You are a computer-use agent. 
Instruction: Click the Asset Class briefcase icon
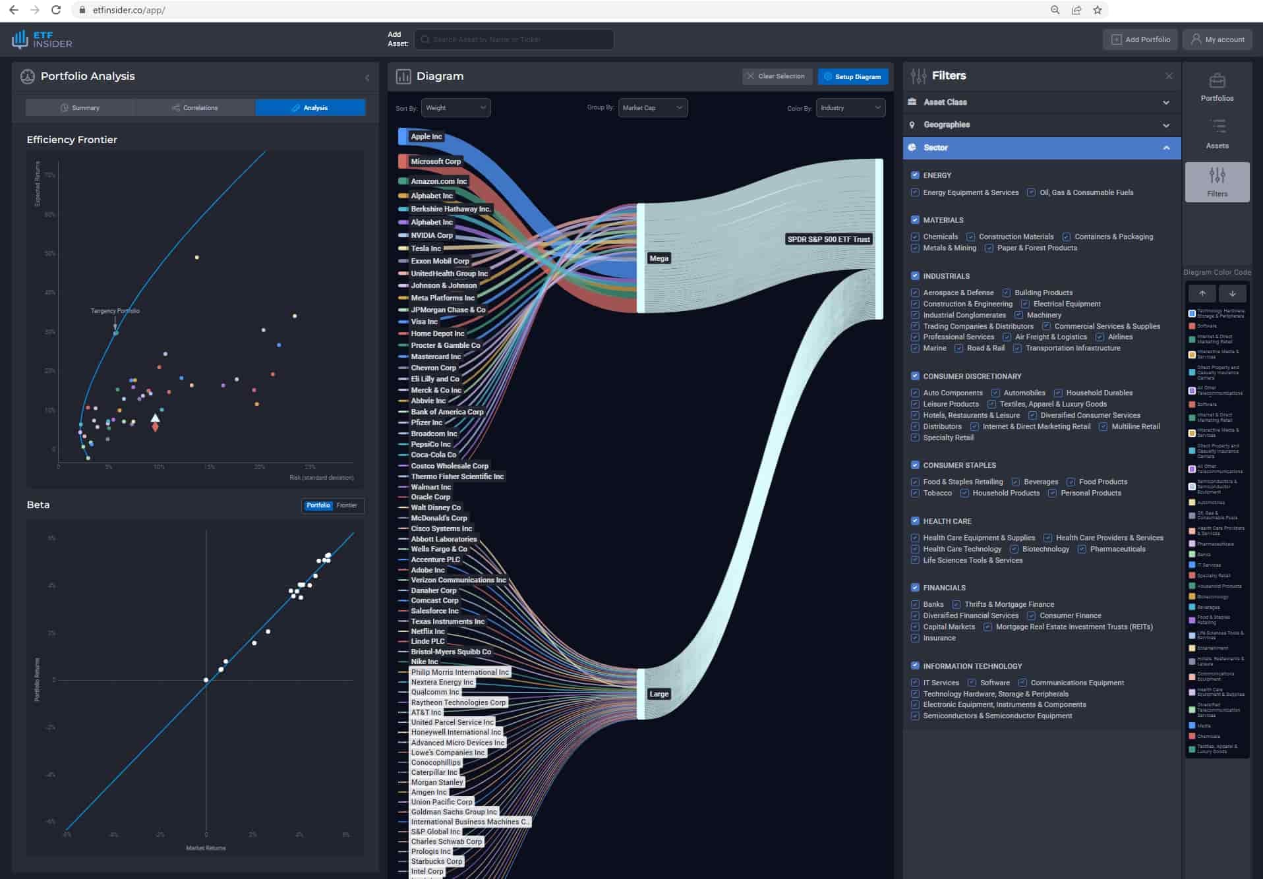912,102
